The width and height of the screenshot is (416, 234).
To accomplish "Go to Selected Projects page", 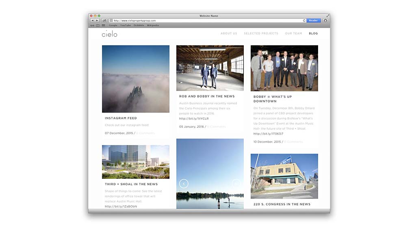I will [261, 33].
